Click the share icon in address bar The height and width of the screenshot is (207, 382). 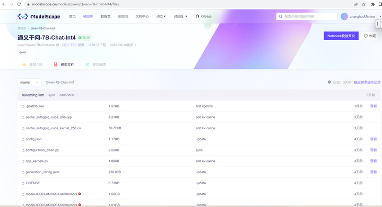(x=356, y=4)
